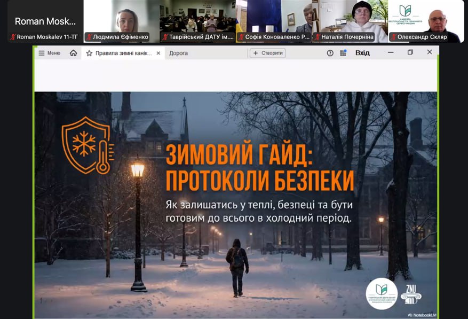Select Людмила Єфіменко video tile

click(x=121, y=21)
